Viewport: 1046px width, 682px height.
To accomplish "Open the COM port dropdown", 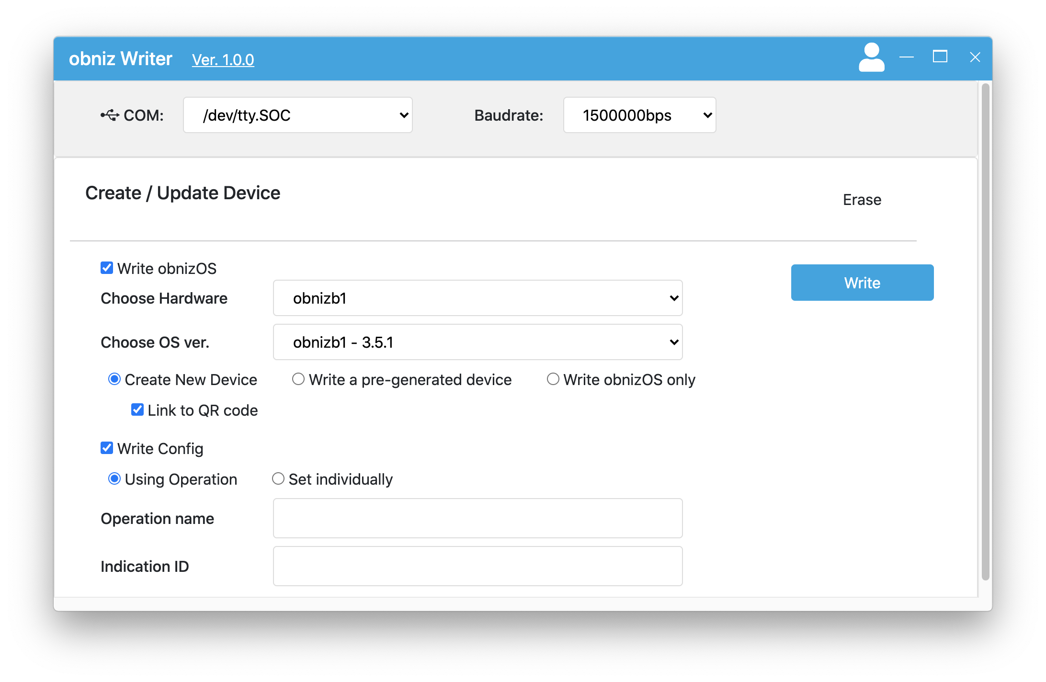I will 297,115.
